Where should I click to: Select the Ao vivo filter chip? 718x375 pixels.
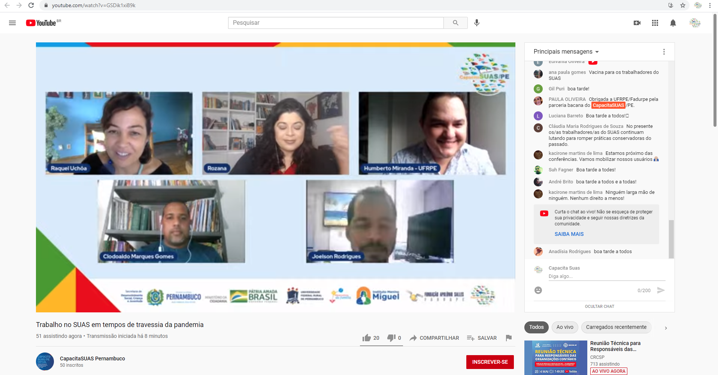point(564,327)
